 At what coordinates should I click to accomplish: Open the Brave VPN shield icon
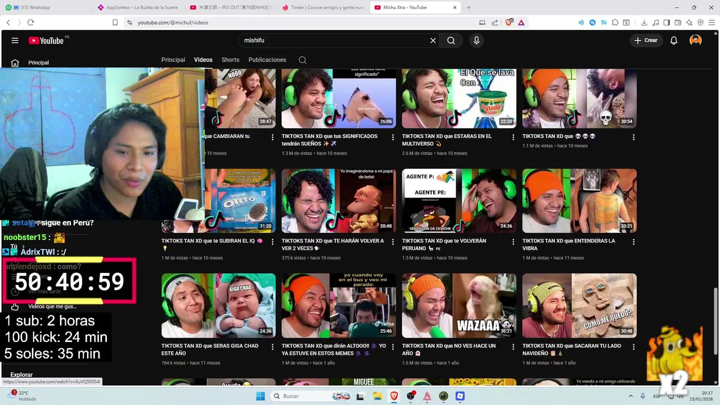[700, 22]
